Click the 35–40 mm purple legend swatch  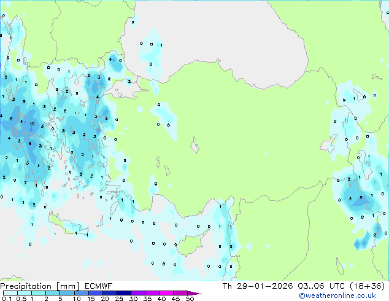152,293
